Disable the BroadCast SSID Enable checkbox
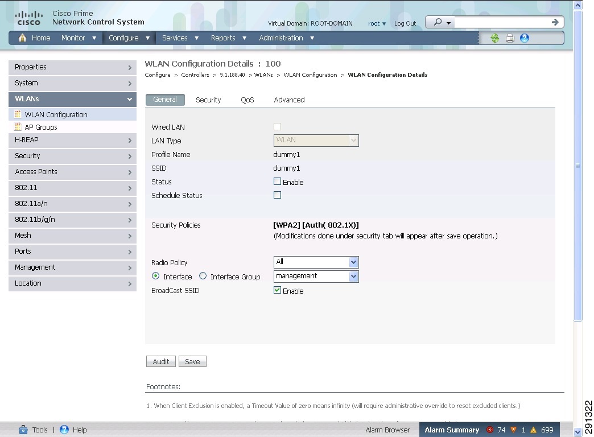 coord(277,290)
